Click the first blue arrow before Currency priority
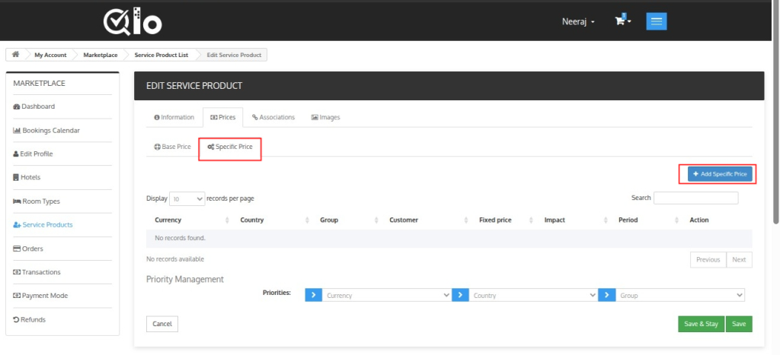 [313, 295]
